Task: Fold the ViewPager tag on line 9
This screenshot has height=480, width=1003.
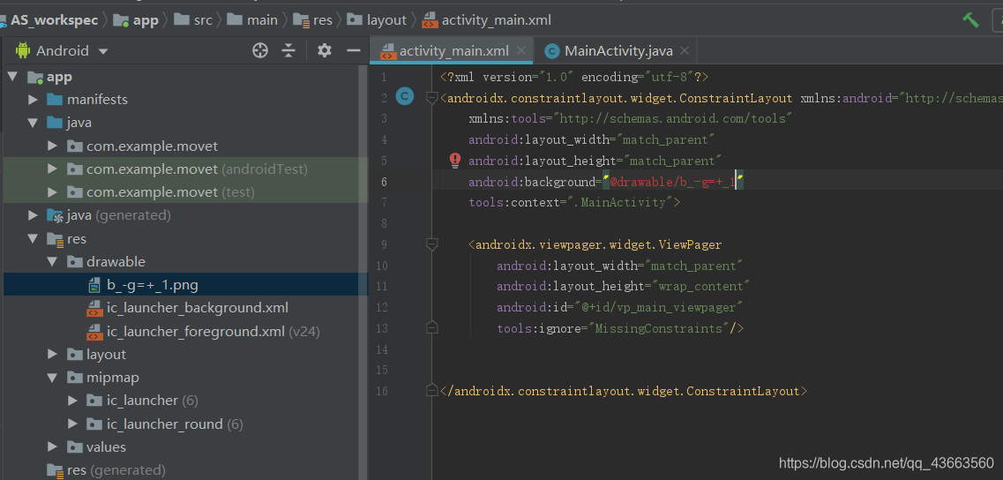Action: coord(431,244)
